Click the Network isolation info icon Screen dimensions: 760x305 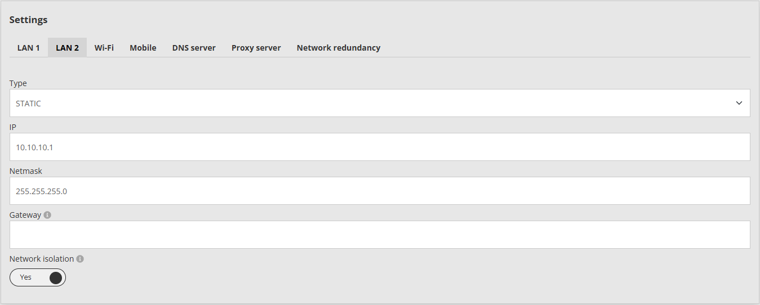click(x=80, y=259)
